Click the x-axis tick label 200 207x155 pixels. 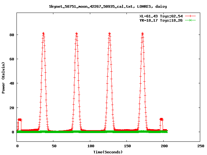click(x=164, y=146)
